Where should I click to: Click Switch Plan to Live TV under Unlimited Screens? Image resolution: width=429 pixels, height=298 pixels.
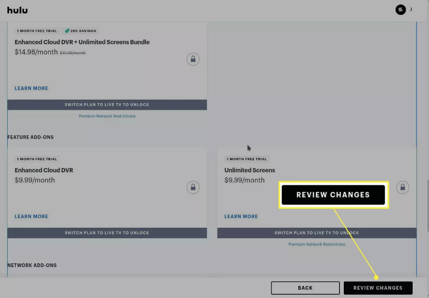point(317,233)
